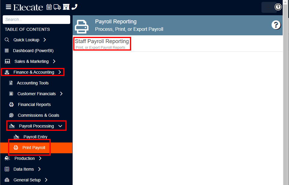This screenshot has height=185, width=289.
Task: Select Print Payroll item
Action: click(34, 148)
